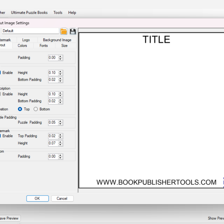Open the Background Image tab
The width and height of the screenshot is (224, 224).
57,40
